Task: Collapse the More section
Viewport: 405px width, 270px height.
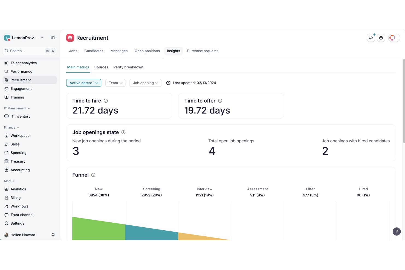Action: coord(10,181)
